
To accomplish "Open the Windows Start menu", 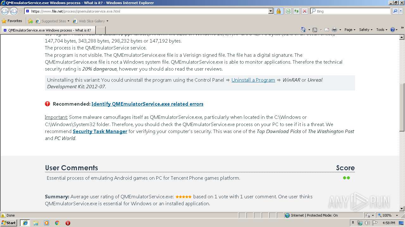I will click(x=9, y=223).
